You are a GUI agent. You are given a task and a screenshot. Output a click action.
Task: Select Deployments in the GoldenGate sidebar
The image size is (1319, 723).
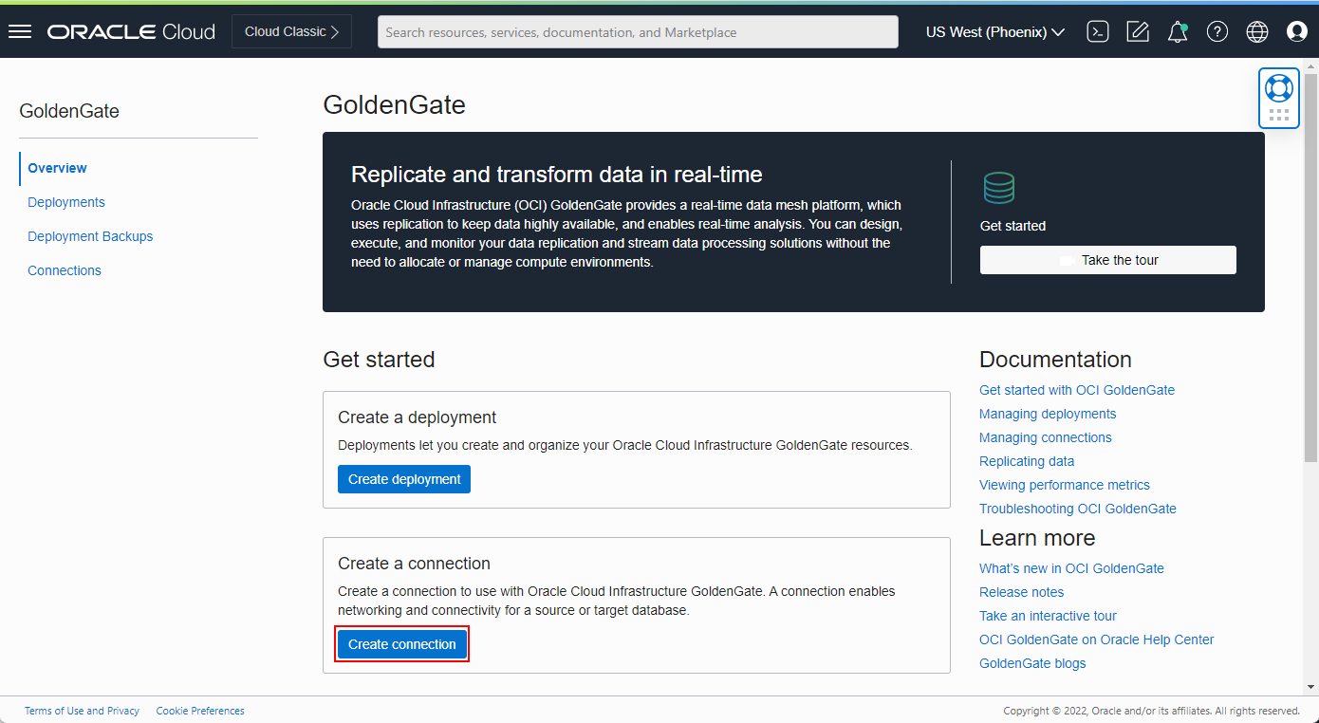point(66,202)
